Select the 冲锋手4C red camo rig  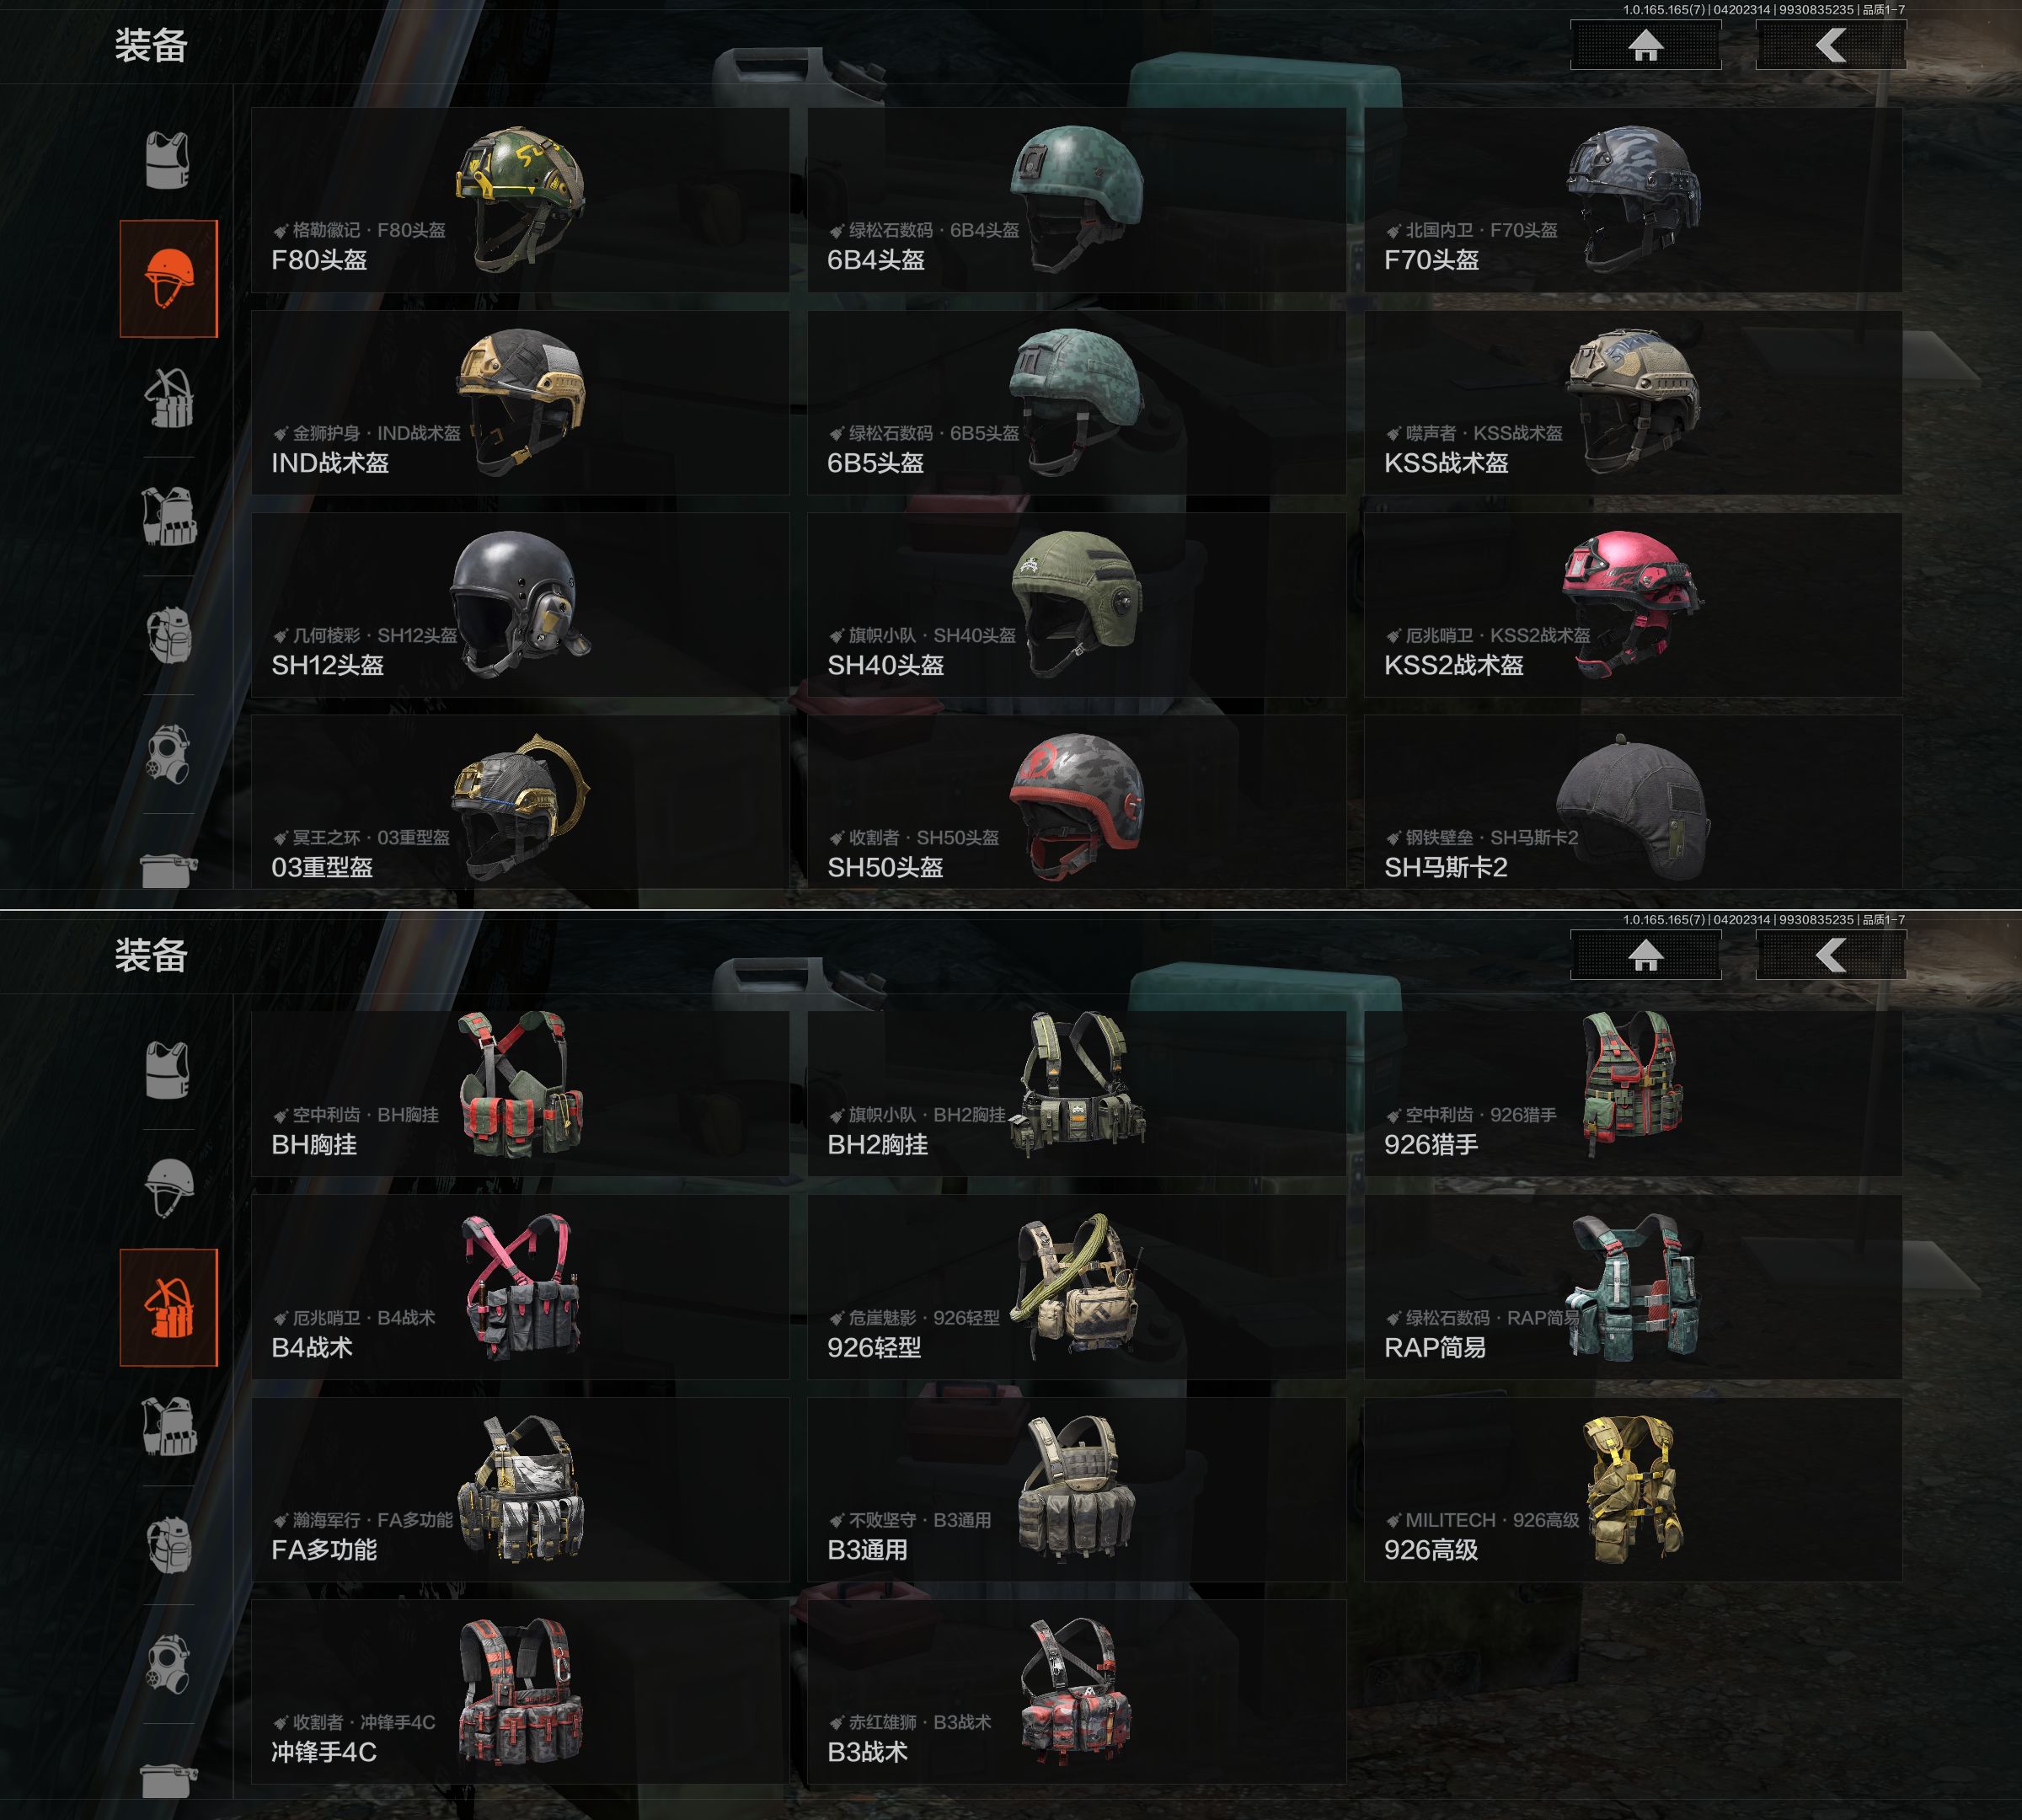(x=520, y=1692)
